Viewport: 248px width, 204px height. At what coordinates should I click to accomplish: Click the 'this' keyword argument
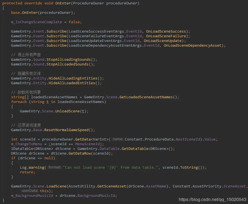(x=44, y=191)
